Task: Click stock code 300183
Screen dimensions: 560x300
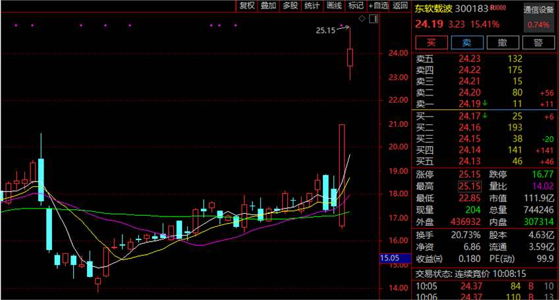Action: point(472,9)
